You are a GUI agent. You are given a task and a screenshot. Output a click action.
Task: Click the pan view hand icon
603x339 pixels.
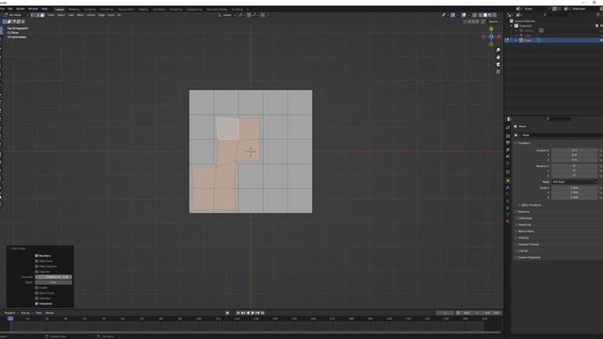(498, 57)
